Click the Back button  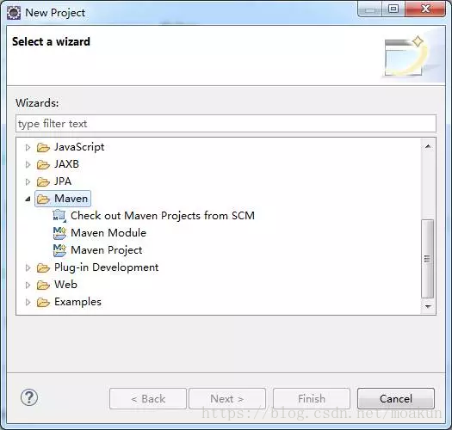(x=148, y=398)
